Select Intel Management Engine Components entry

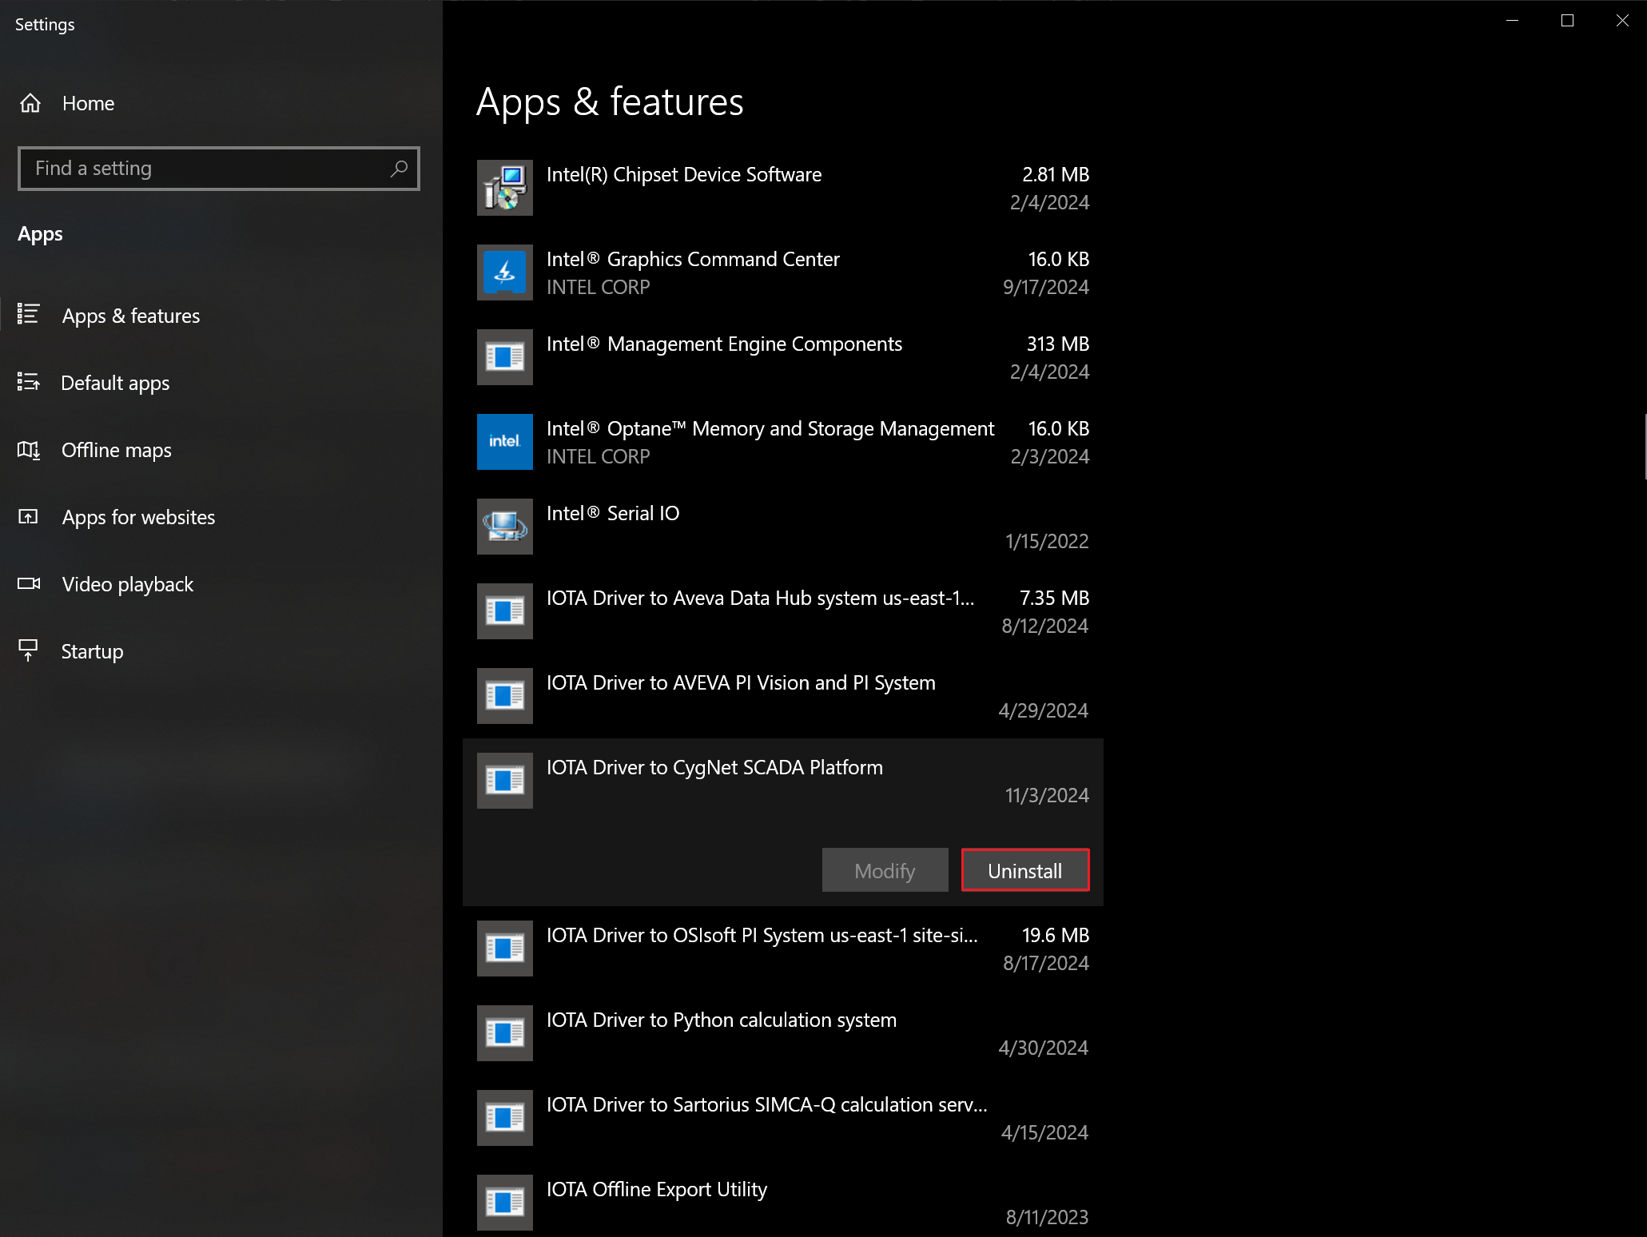point(783,357)
